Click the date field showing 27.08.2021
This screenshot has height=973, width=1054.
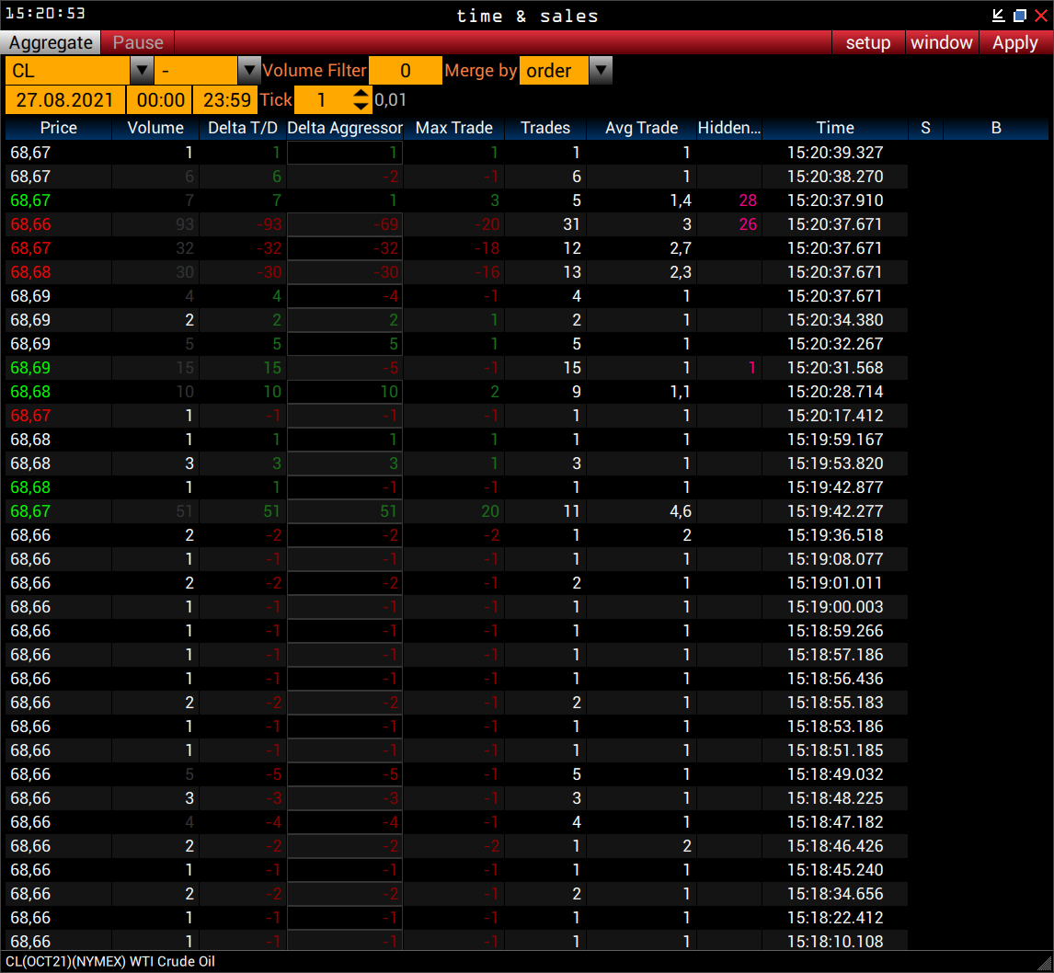[64, 99]
